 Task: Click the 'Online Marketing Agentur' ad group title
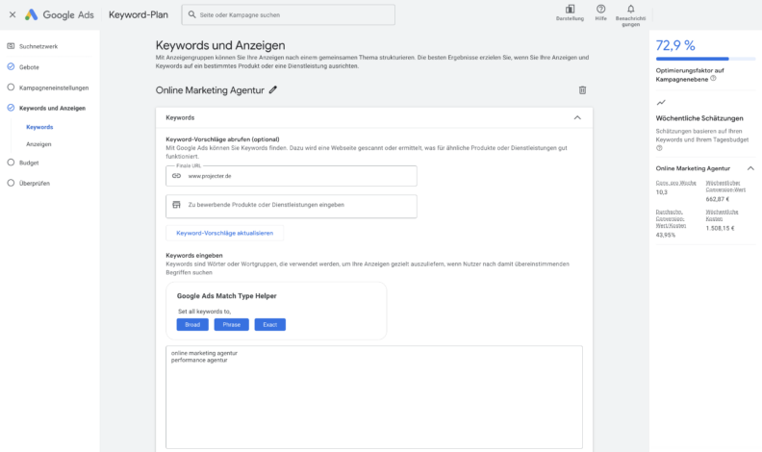click(x=210, y=90)
